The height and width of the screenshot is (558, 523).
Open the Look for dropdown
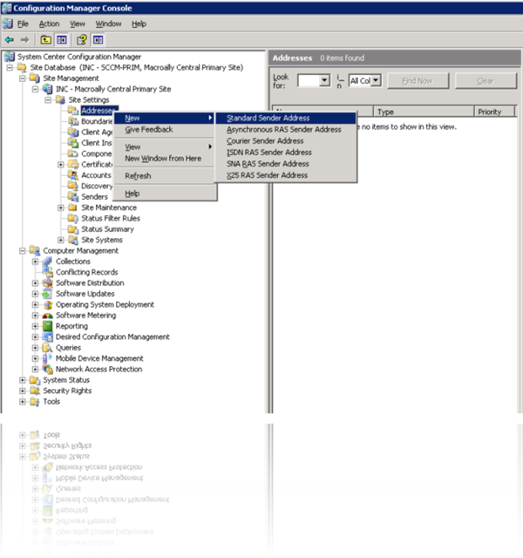[324, 81]
